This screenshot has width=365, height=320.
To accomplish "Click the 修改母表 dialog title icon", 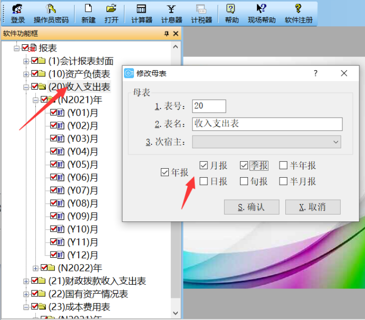I will coord(129,73).
